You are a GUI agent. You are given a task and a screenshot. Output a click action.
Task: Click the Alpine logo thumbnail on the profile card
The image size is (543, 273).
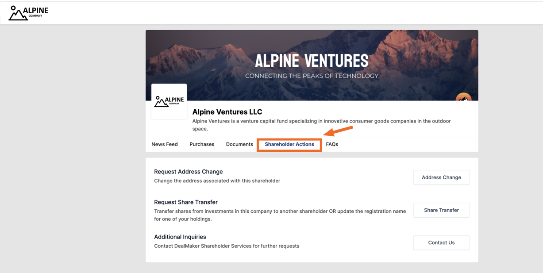[x=169, y=101]
